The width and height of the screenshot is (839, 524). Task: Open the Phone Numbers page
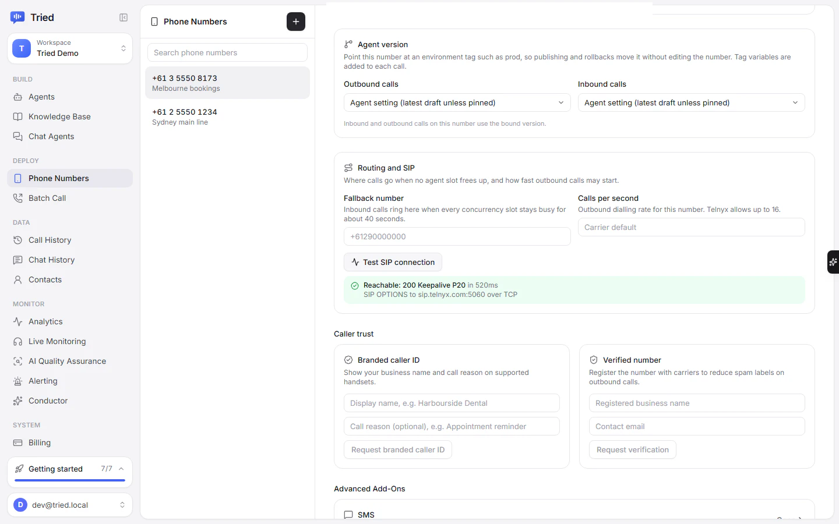tap(70, 178)
